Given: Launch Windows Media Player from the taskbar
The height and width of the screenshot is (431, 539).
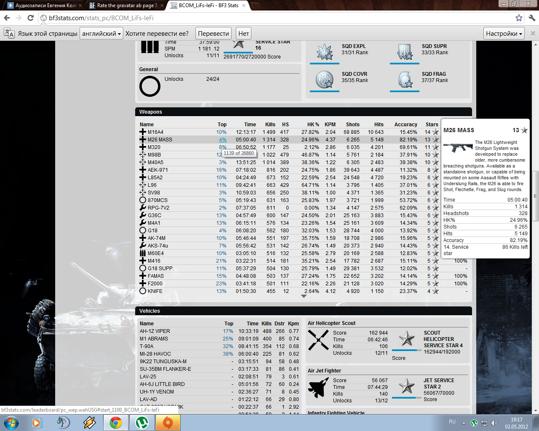Looking at the screenshot, I should (x=37, y=423).
